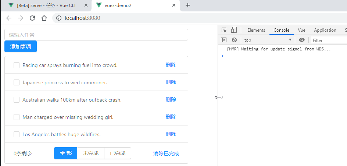Open the Vue tab in DevTools
Screen dimensions: 347x166
(x=301, y=30)
